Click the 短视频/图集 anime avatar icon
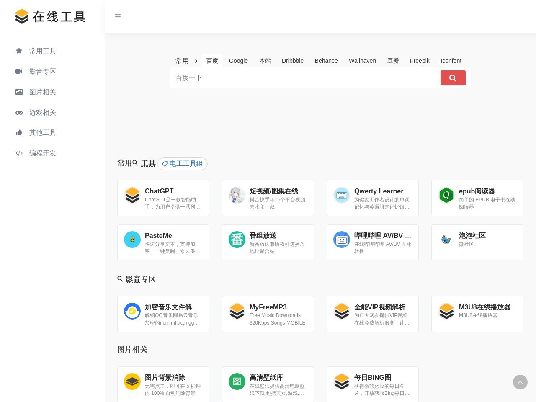536x402 pixels. 237,195
